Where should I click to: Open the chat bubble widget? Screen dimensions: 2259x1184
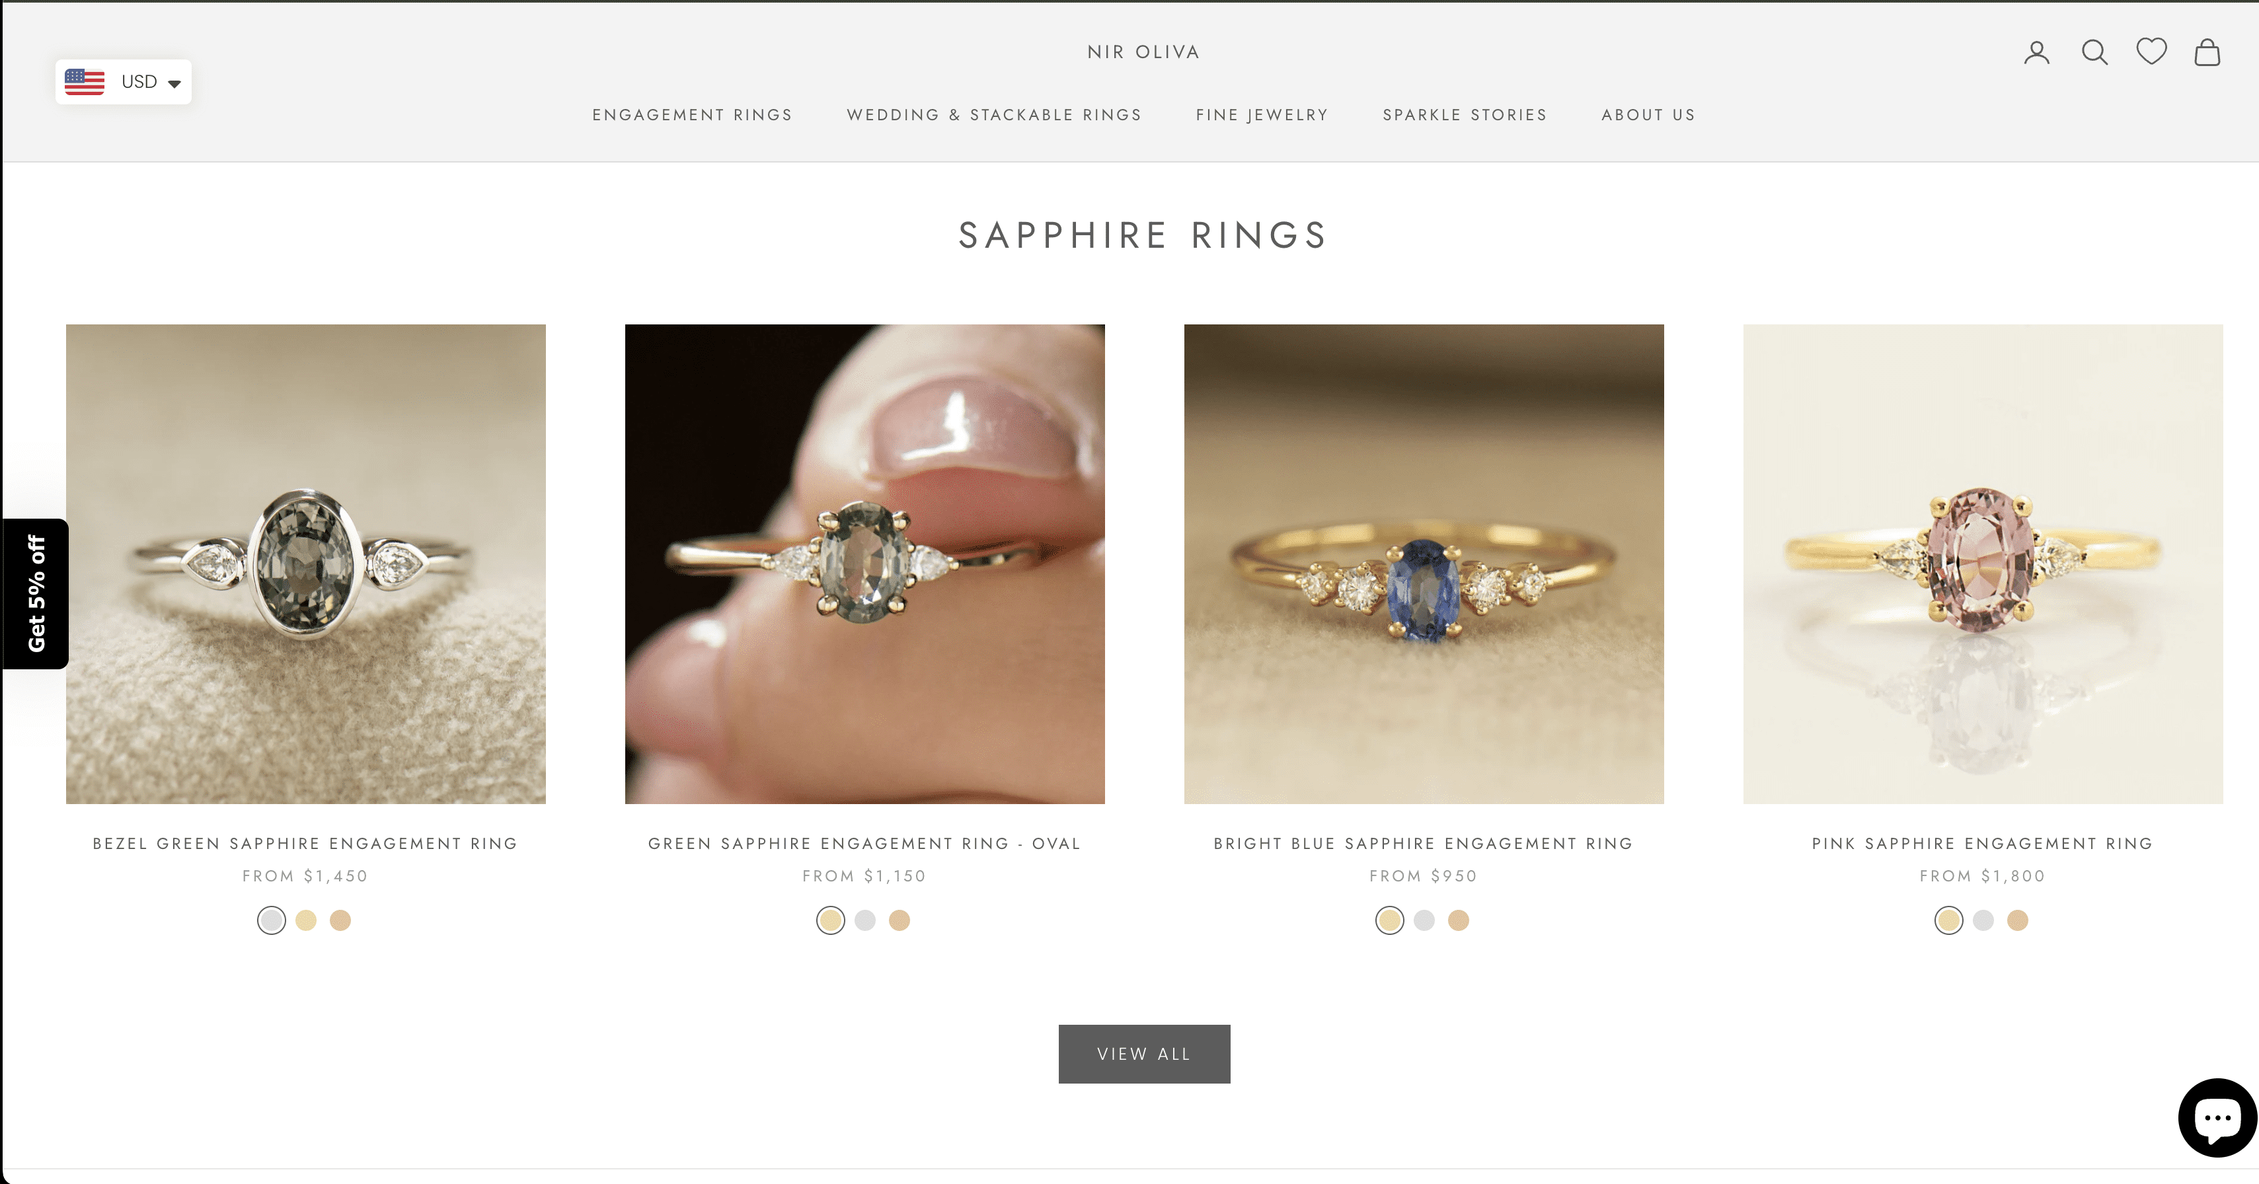(2217, 1117)
